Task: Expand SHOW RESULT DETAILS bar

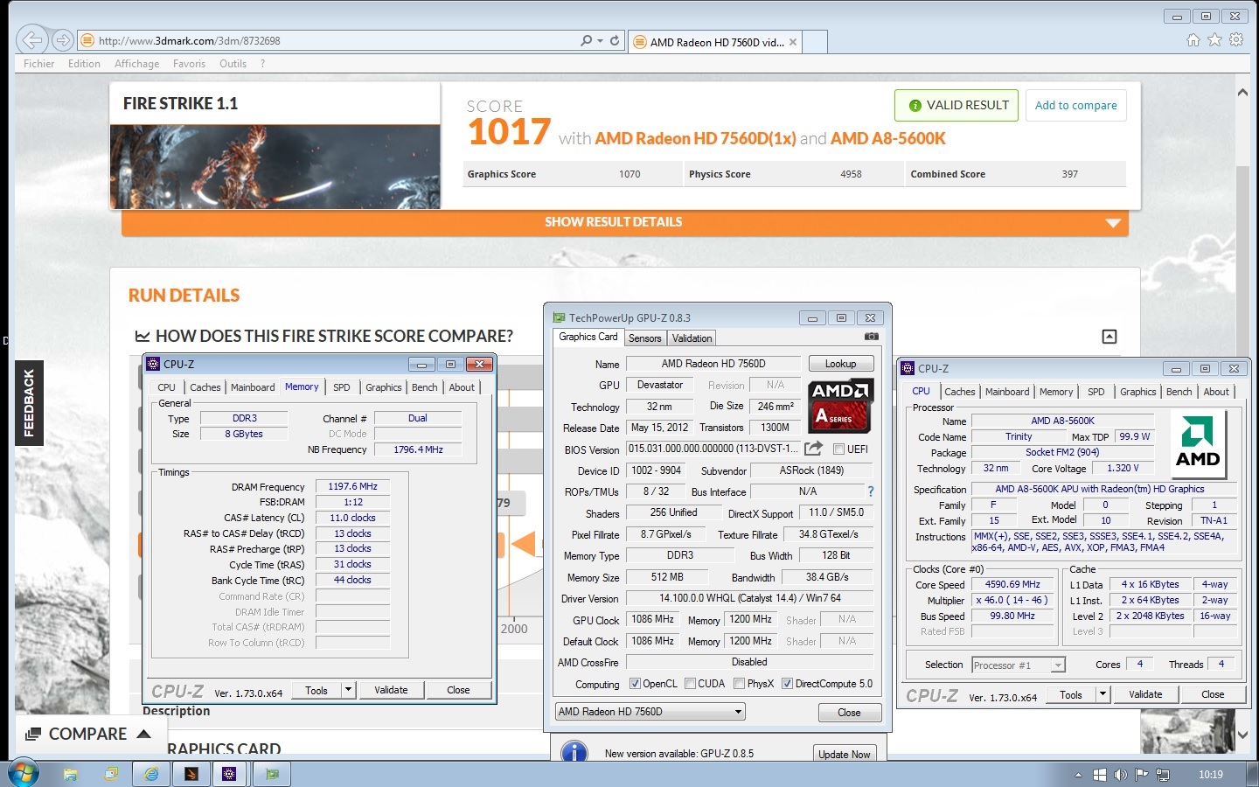Action: pos(625,223)
